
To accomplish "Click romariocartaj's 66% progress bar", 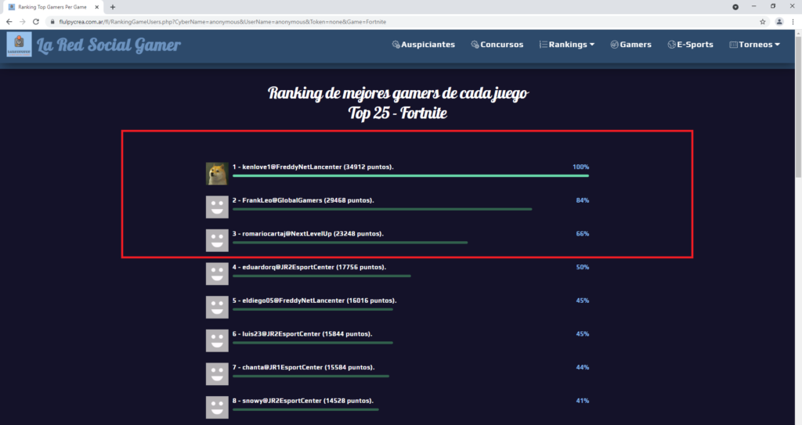I will click(x=350, y=243).
